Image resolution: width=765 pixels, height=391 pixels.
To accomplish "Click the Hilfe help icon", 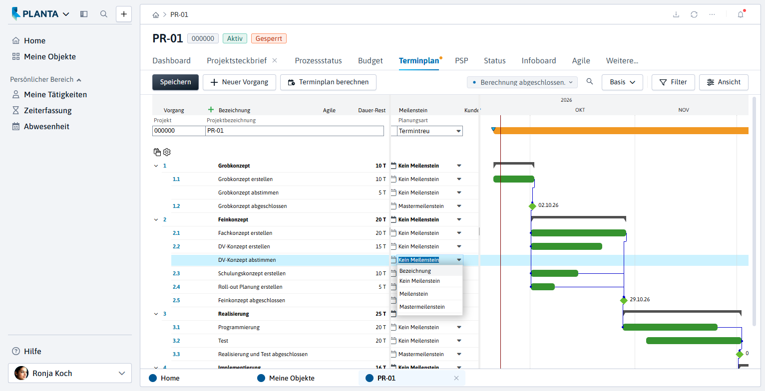I will pyautogui.click(x=16, y=351).
